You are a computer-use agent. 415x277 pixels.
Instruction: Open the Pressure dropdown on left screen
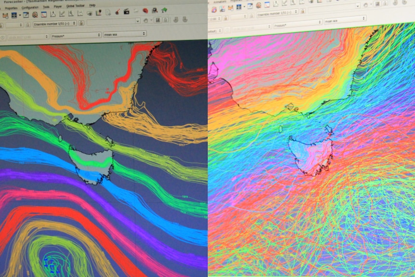coord(76,36)
